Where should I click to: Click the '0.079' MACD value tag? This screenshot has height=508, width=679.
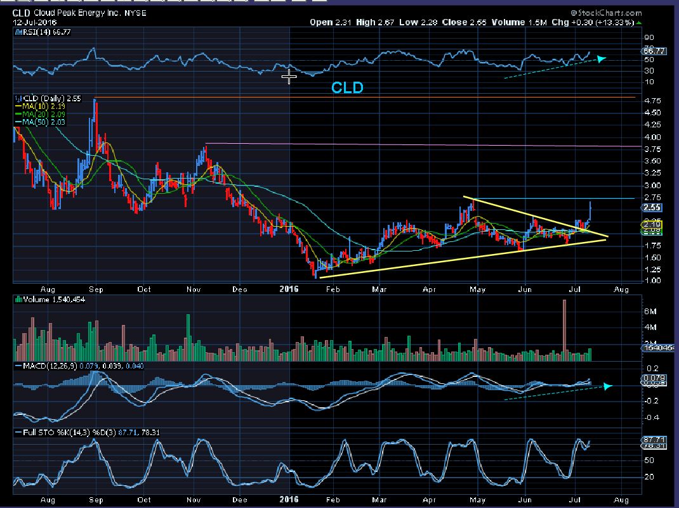[654, 378]
